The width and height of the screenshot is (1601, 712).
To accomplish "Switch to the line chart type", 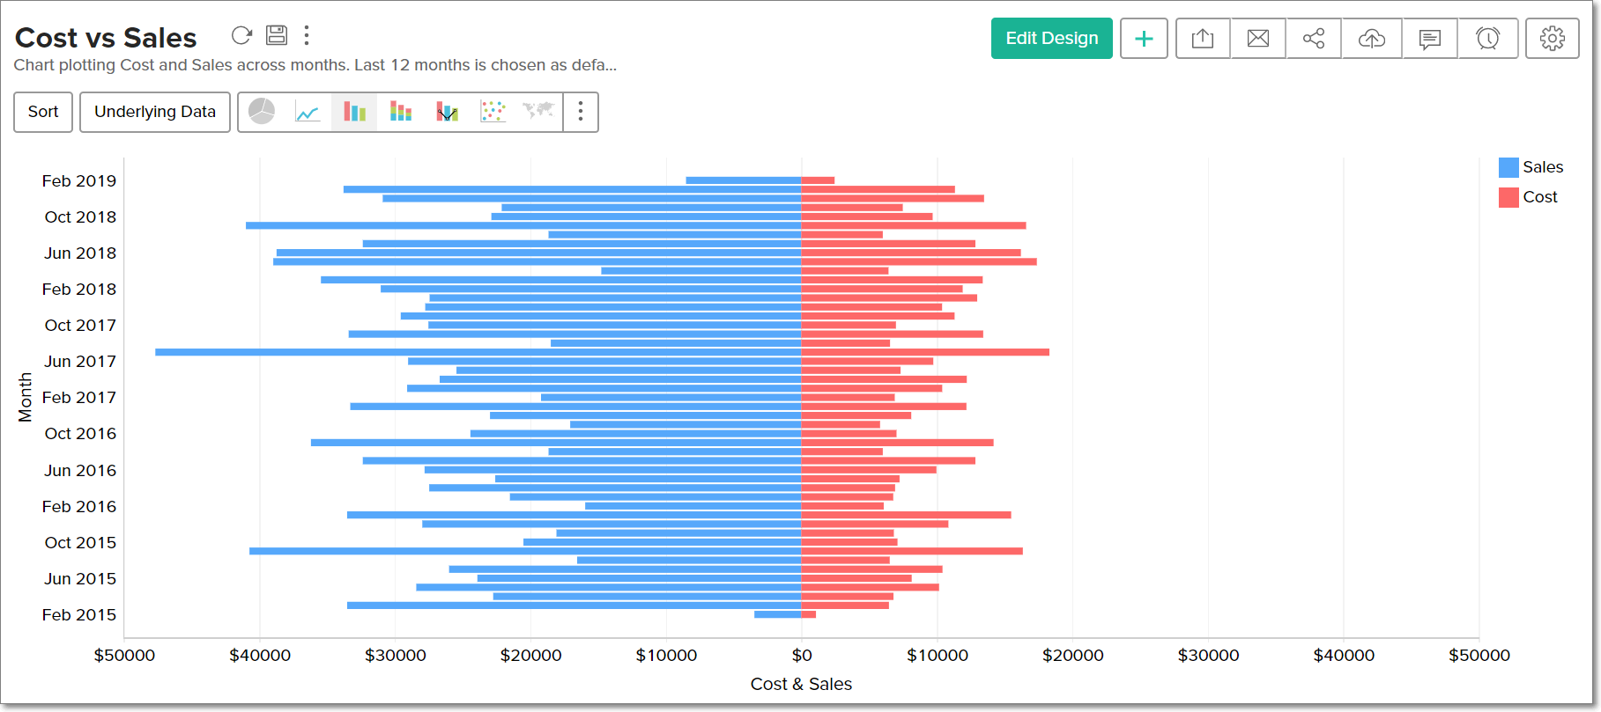I will 308,112.
